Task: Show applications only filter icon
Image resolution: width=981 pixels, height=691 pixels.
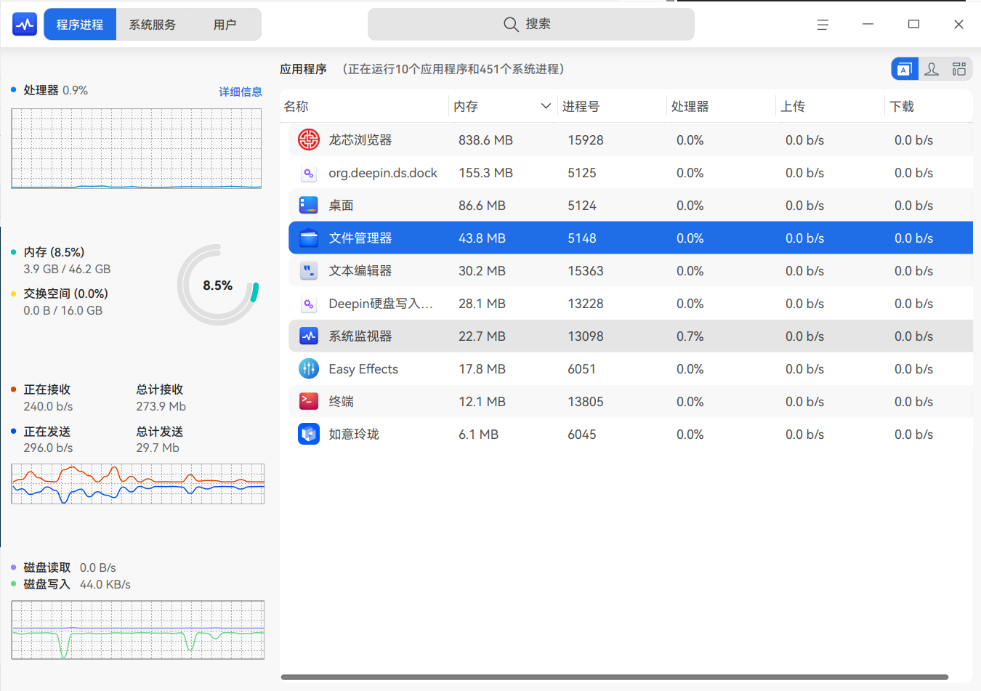Action: [905, 69]
